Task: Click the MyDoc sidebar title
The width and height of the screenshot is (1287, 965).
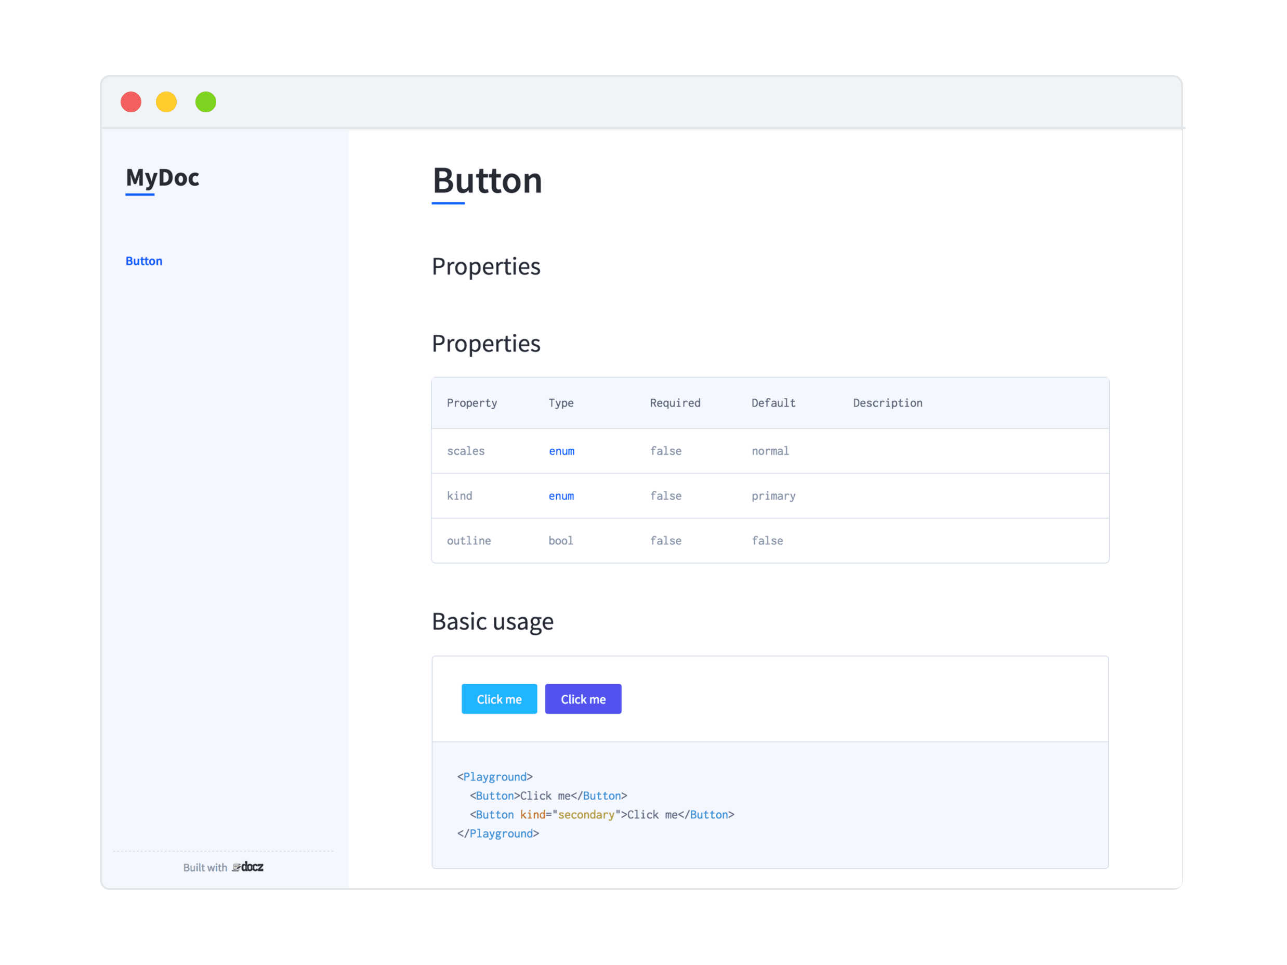Action: point(162,177)
